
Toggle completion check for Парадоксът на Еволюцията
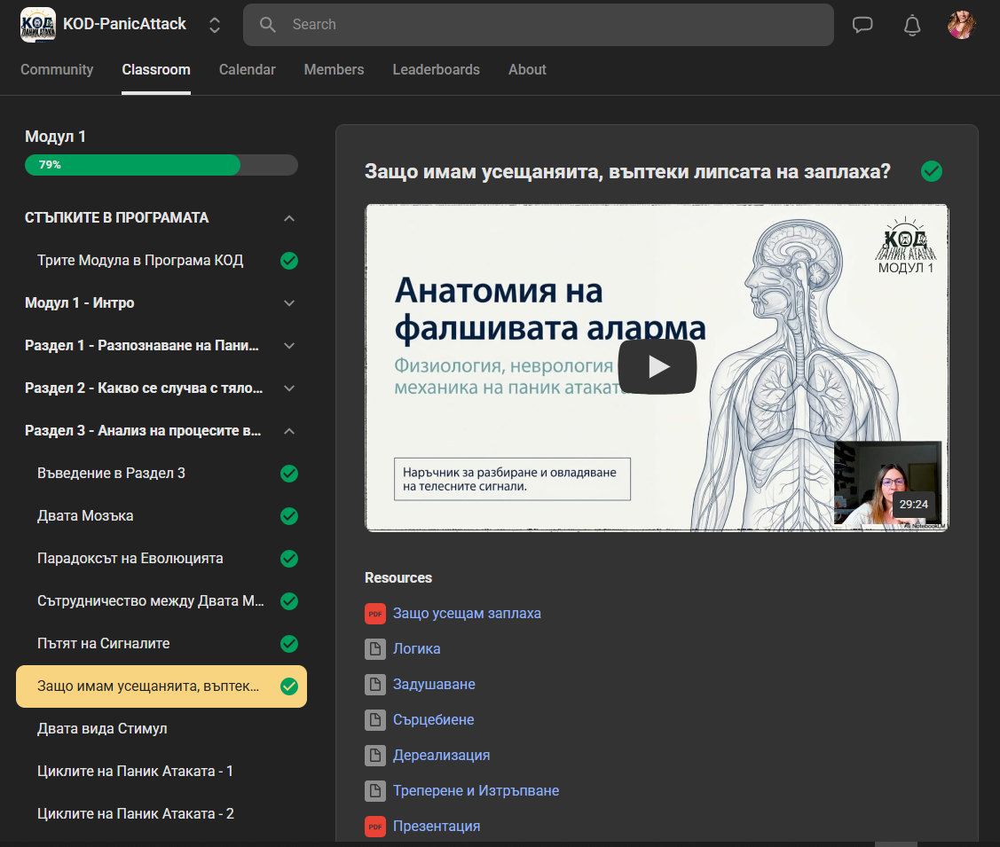(x=289, y=559)
